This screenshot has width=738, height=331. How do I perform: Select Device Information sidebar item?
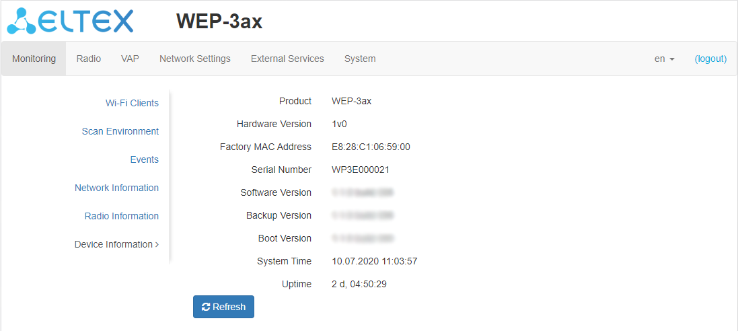pyautogui.click(x=116, y=244)
